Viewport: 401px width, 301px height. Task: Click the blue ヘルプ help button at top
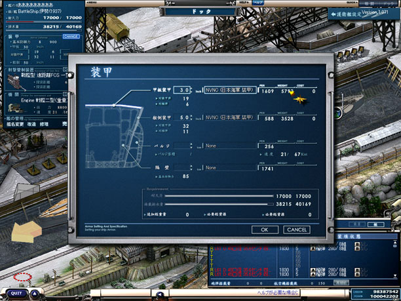[x=258, y=3]
